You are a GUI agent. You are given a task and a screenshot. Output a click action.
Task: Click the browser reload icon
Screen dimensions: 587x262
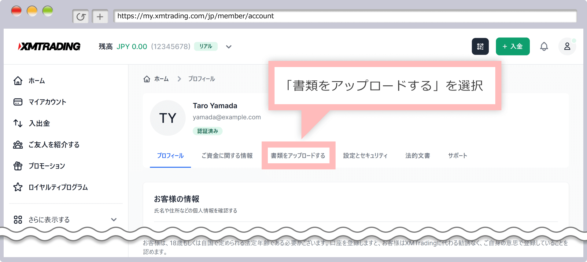pos(81,16)
